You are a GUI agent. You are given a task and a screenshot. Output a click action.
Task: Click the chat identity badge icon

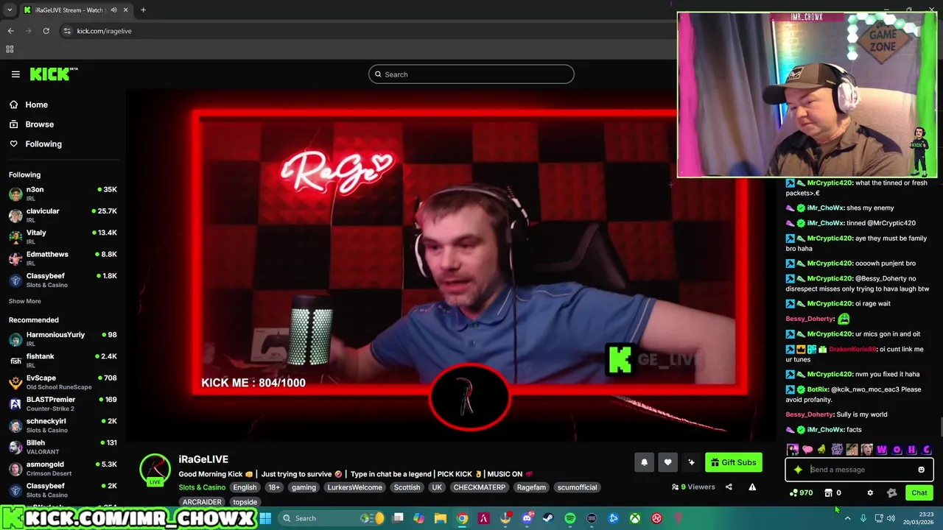[x=891, y=493]
